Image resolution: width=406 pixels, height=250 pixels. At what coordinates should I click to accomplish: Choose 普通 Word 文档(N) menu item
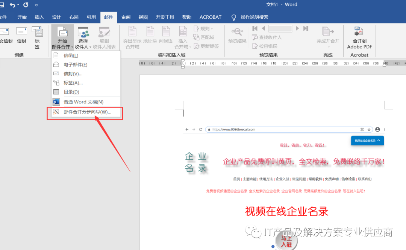(86, 102)
